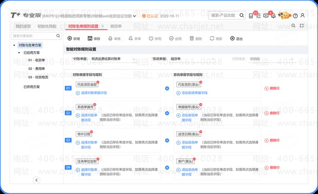Switch to the 我的桌面 tab
The width and height of the screenshot is (318, 194).
coord(23,26)
